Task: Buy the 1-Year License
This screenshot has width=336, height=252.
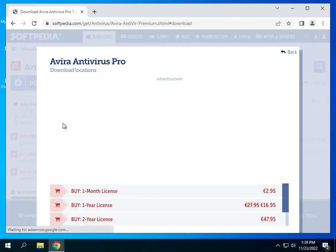Action: pos(166,205)
